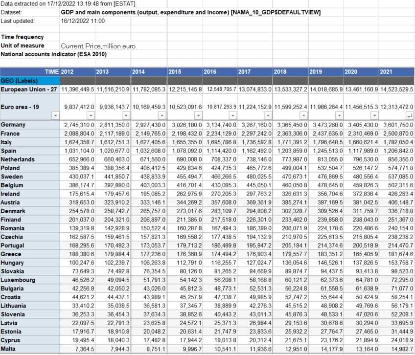Select Malta's 2021 GDP value cell
The height and width of the screenshot is (355, 415).
coord(396,348)
